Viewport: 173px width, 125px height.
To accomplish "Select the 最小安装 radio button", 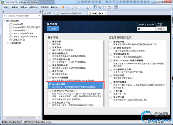I will click(50, 42).
